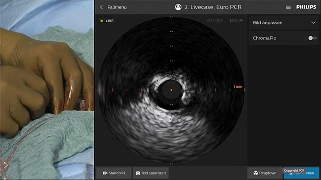Click the orange center dot of the IVUS image

(171, 90)
